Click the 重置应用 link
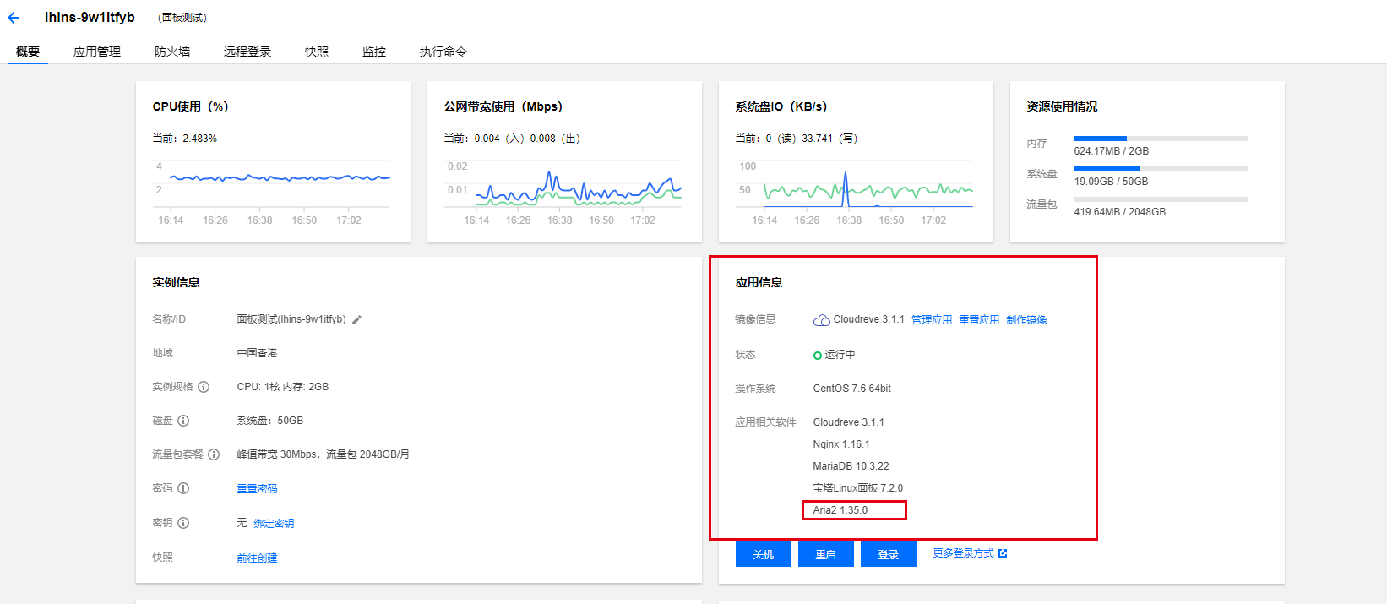This screenshot has width=1387, height=604. [979, 320]
